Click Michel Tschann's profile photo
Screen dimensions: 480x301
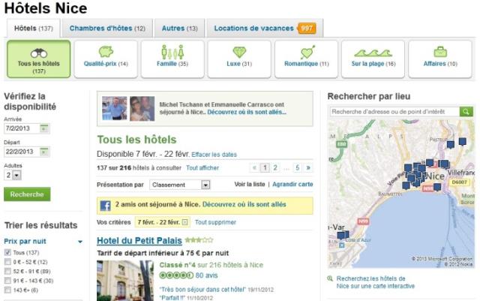point(115,108)
